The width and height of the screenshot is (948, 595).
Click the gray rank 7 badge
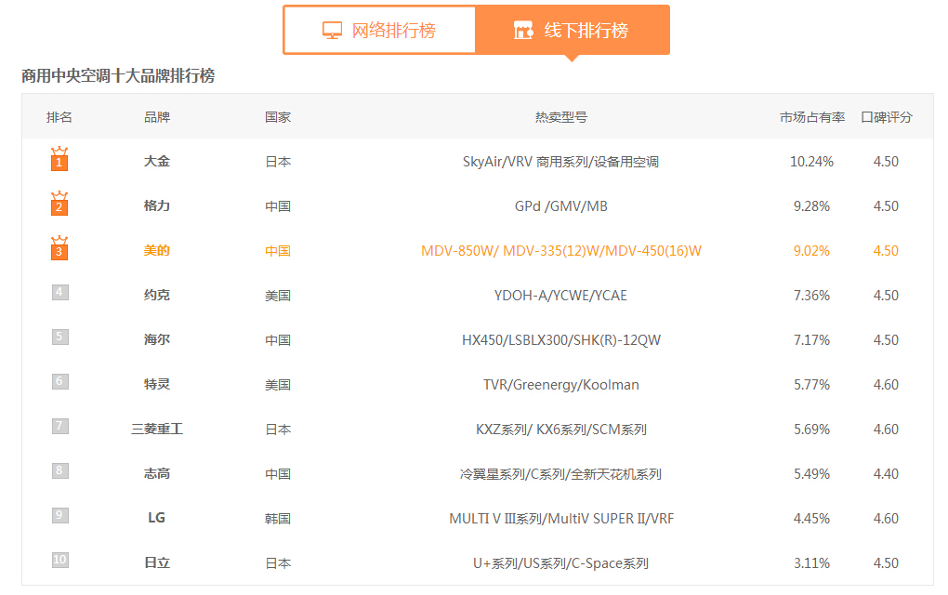tap(59, 427)
